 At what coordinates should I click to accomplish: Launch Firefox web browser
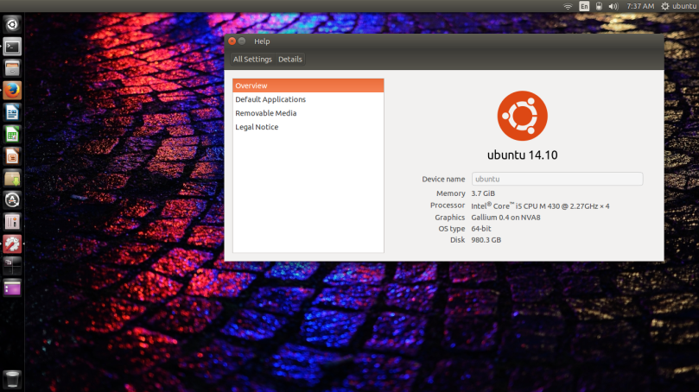coord(12,91)
